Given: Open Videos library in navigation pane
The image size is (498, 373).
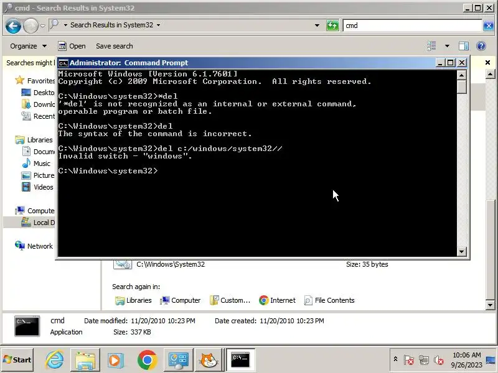Looking at the screenshot, I should tap(37, 187).
